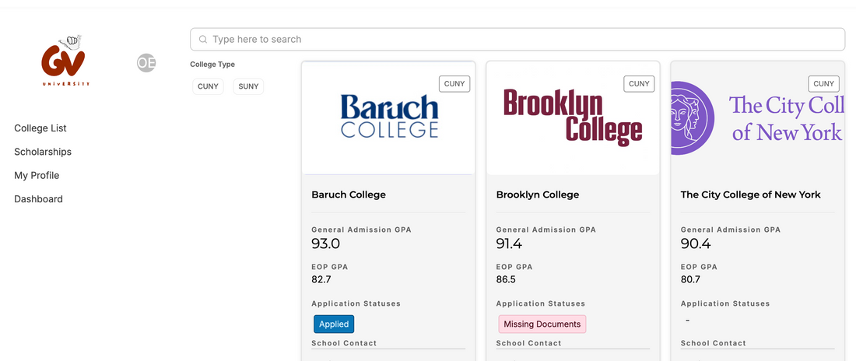Image resolution: width=856 pixels, height=361 pixels.
Task: Type in the search field
Action: pos(521,40)
